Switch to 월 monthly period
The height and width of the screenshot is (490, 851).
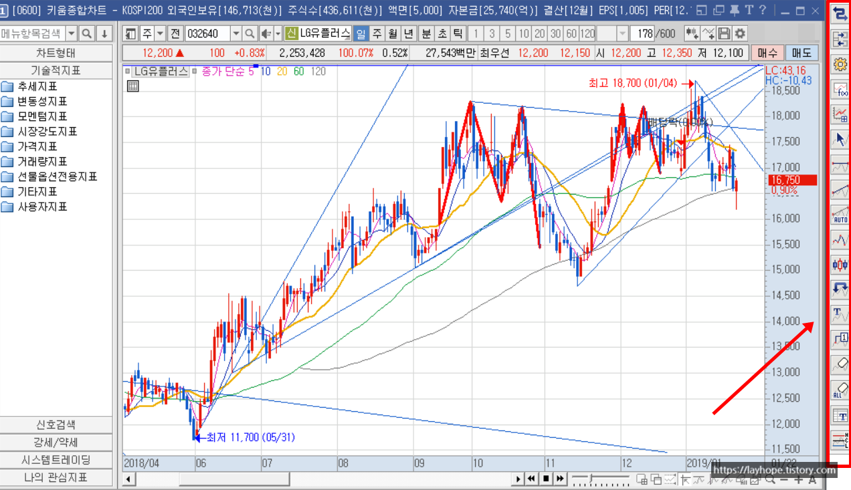(x=393, y=33)
